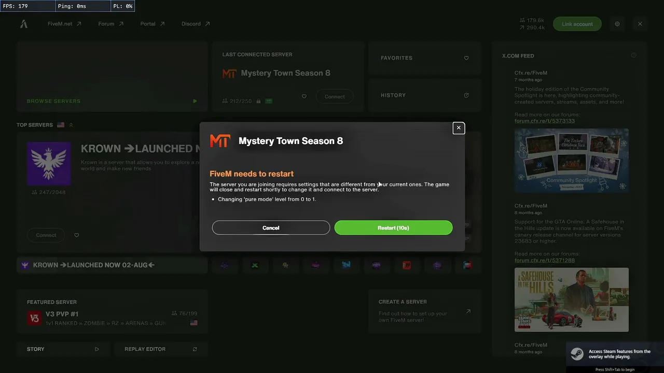This screenshot has width=664, height=373.
Task: Open the History panel
Action: 424,95
